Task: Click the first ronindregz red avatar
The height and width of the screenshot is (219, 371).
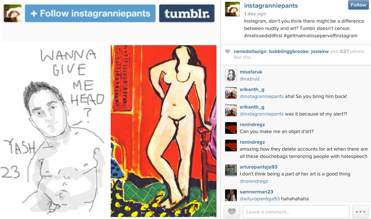Action: (x=231, y=128)
